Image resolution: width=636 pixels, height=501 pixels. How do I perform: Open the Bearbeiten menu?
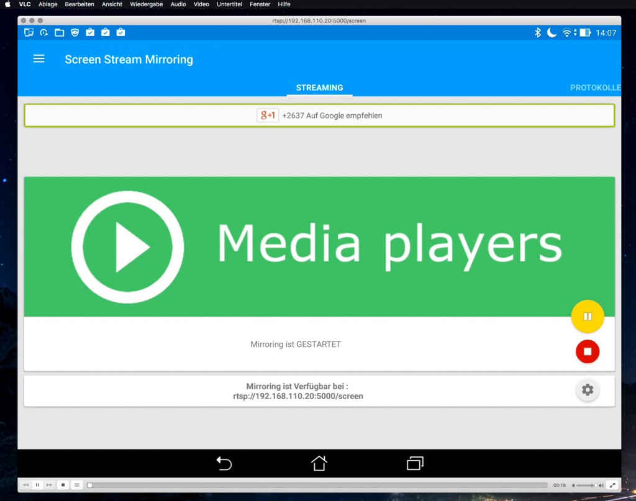point(79,4)
